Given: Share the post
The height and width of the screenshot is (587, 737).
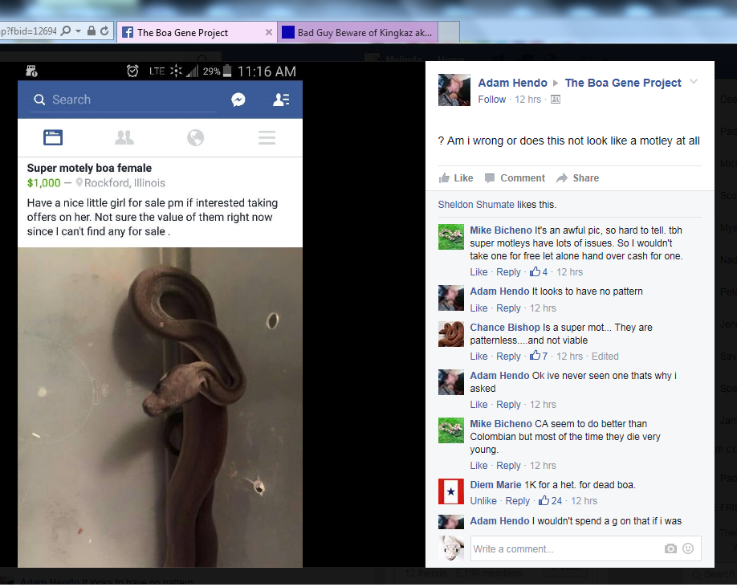Looking at the screenshot, I should [x=578, y=178].
